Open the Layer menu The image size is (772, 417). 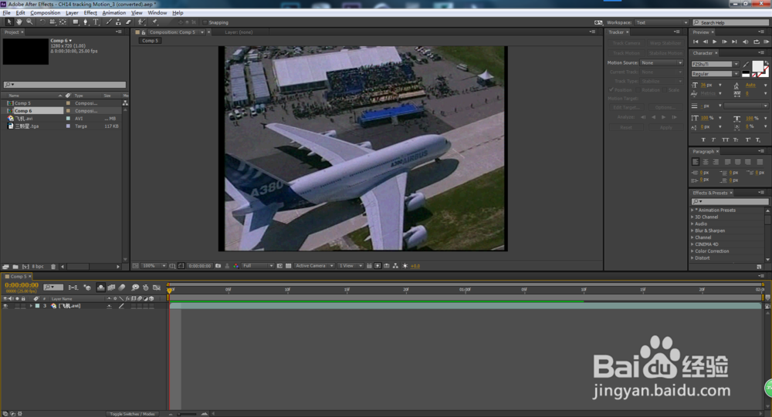pyautogui.click(x=72, y=13)
